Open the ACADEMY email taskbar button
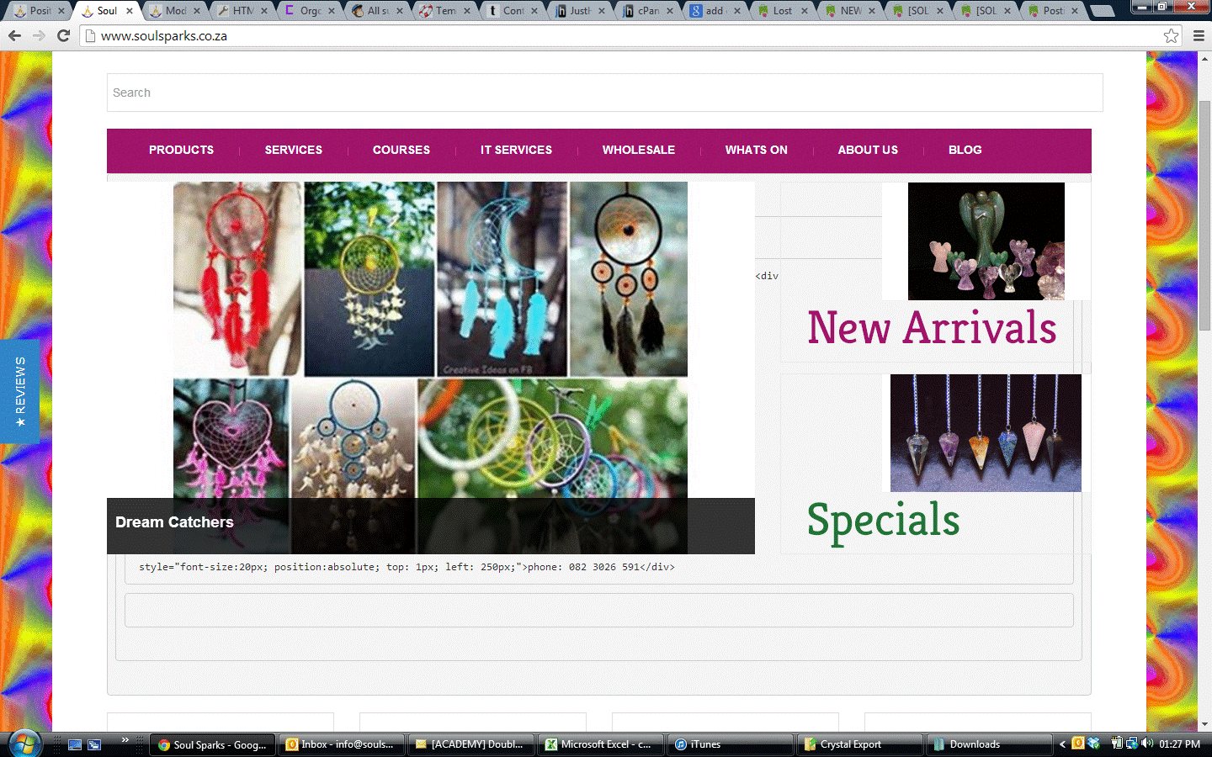 (471, 744)
